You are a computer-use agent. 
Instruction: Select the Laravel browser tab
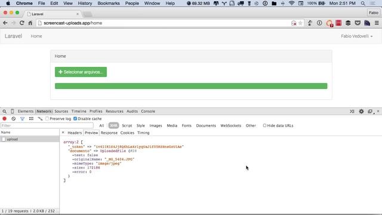(x=53, y=14)
